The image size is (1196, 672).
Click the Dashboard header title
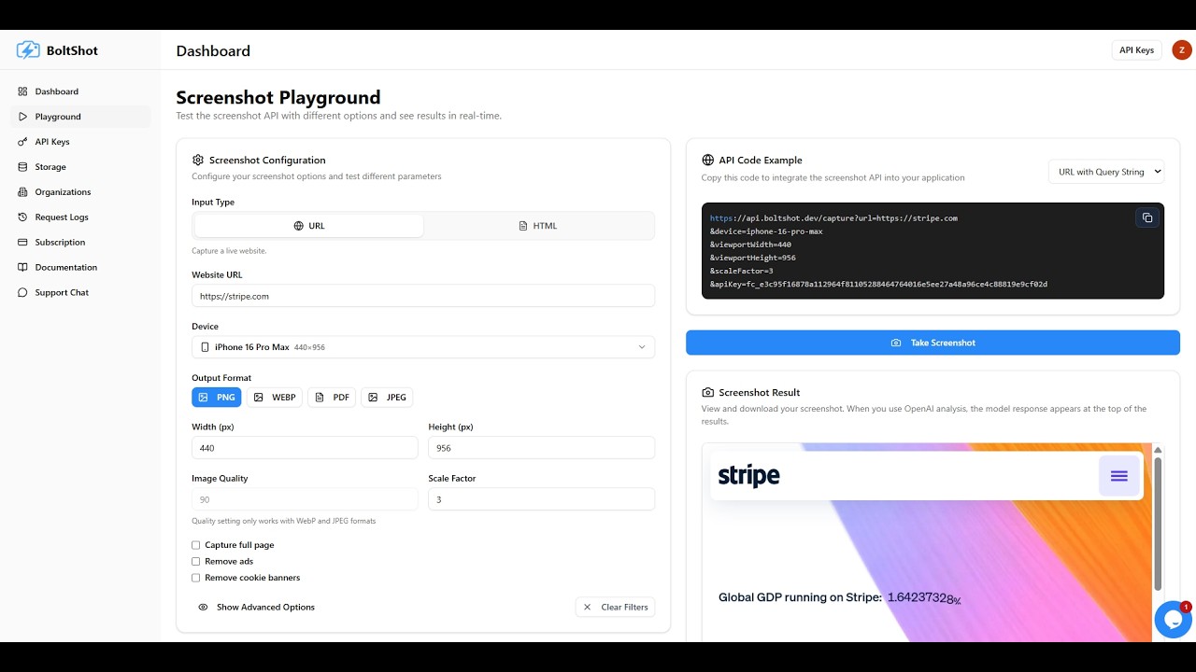[213, 51]
